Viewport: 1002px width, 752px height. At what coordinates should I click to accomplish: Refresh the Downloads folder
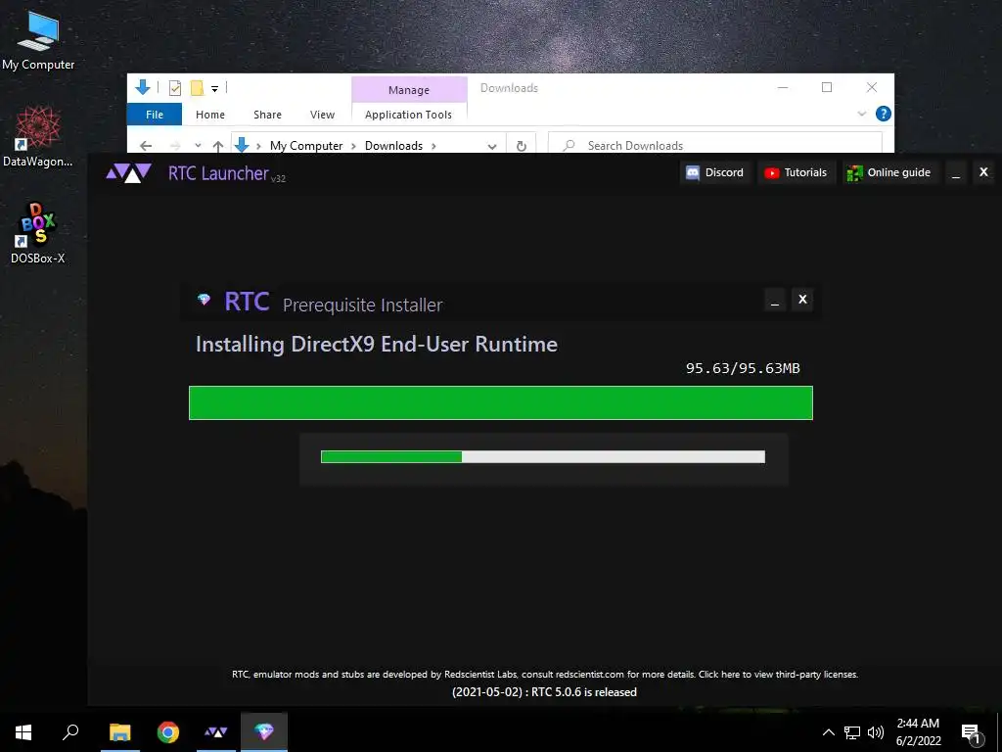coord(522,146)
